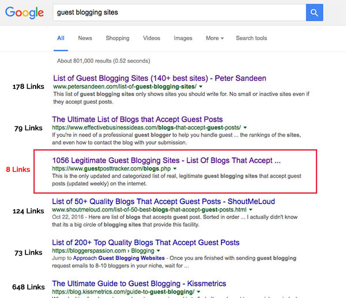The width and height of the screenshot is (346, 298).
Task: Click the www.petersandeen.com green URL text
Action: (125, 86)
